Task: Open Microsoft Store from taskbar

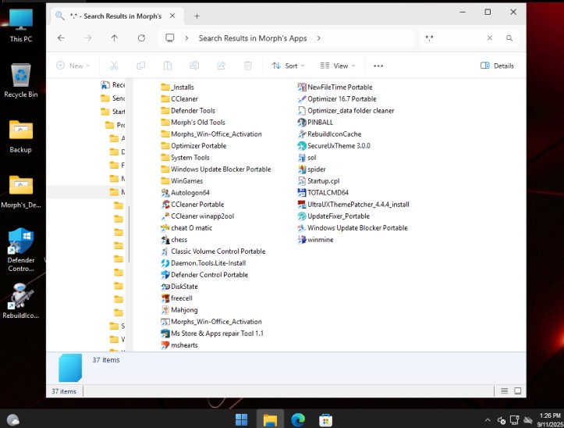Action: click(325, 419)
